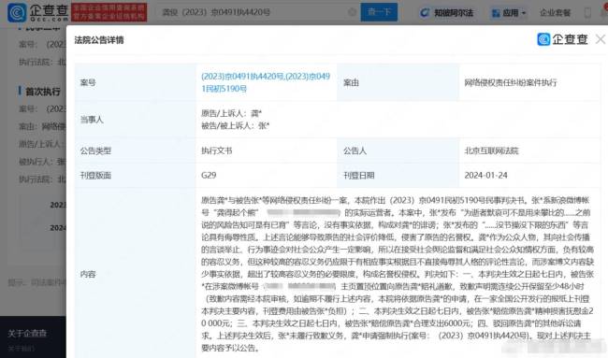Click the 公告人 label cell
The width and height of the screenshot is (608, 358).
(x=355, y=150)
